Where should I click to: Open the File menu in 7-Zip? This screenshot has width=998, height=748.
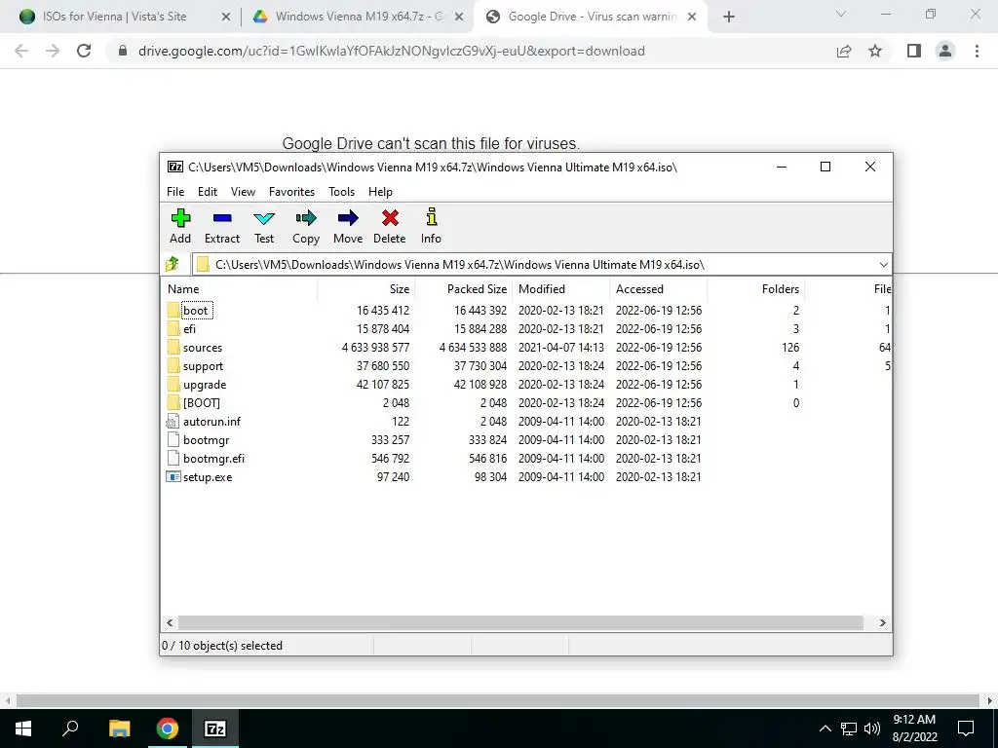[x=175, y=192]
